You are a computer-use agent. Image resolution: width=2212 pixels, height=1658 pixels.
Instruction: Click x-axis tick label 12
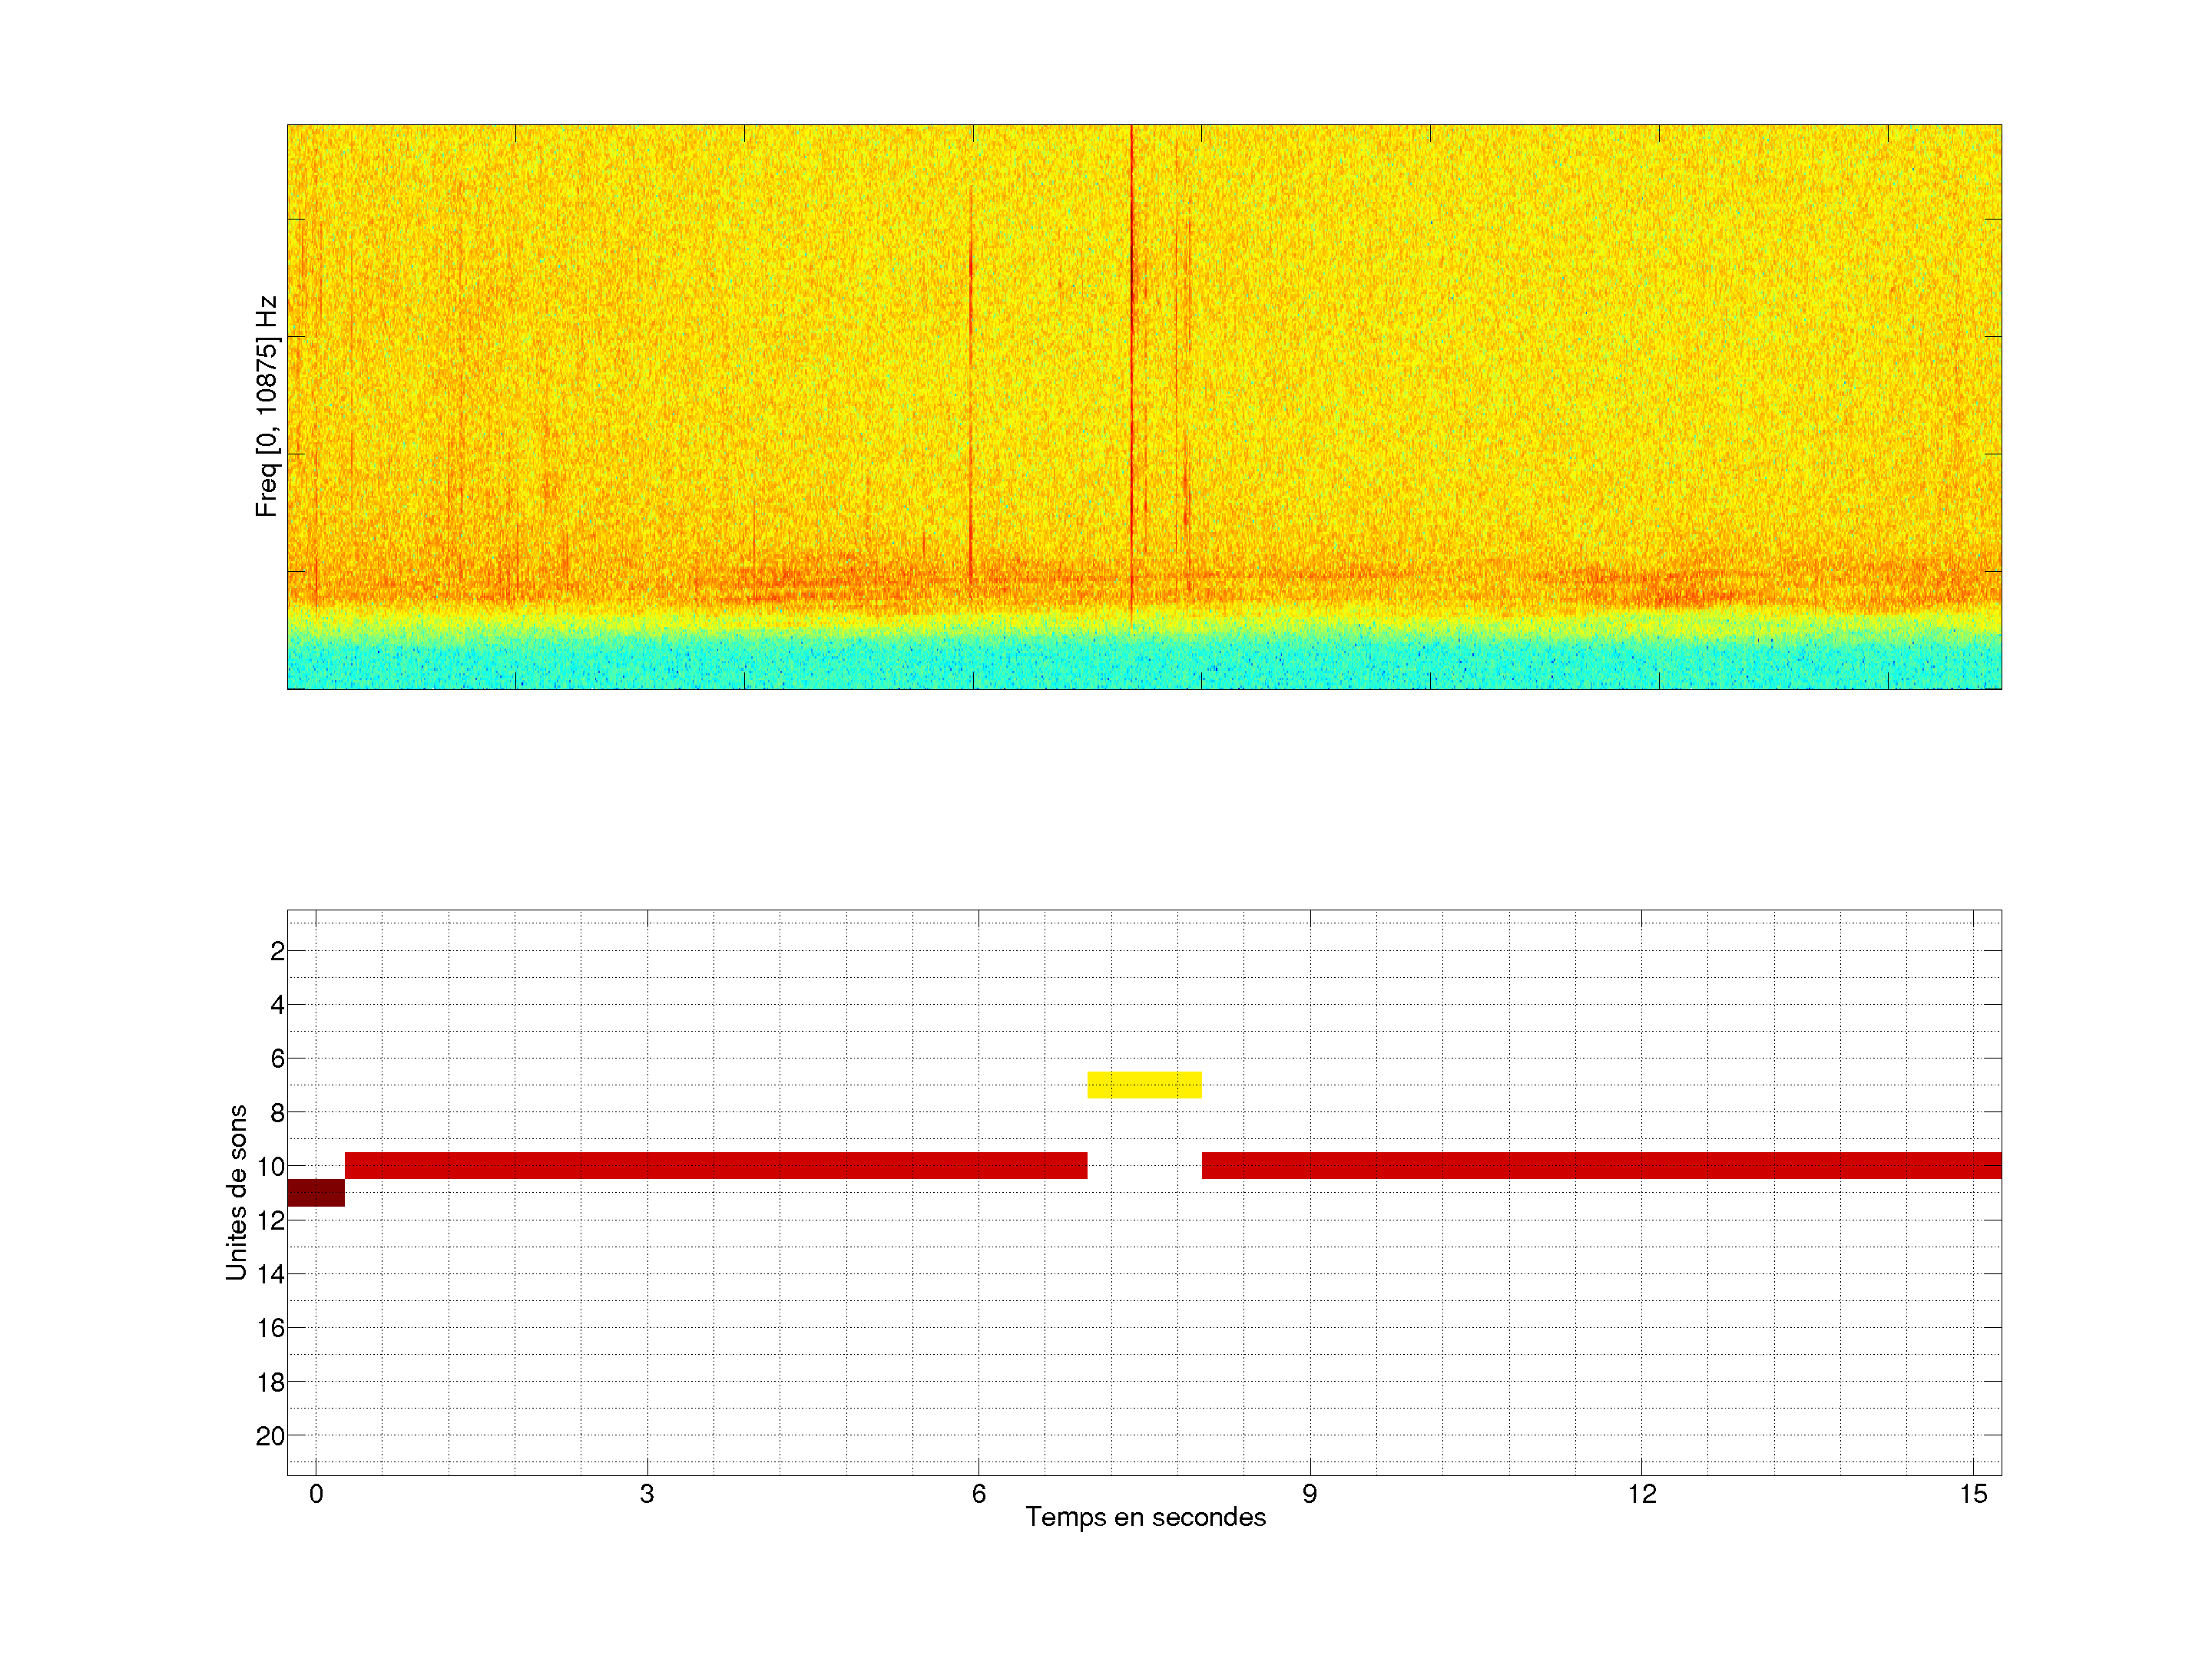[x=1641, y=1494]
